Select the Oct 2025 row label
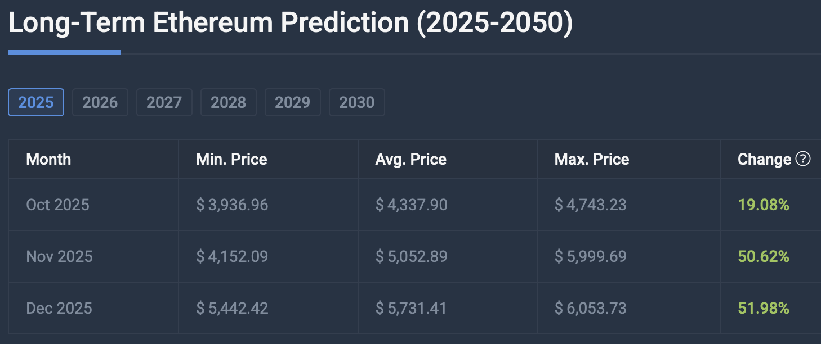Viewport: 821px width, 344px height. click(x=57, y=205)
